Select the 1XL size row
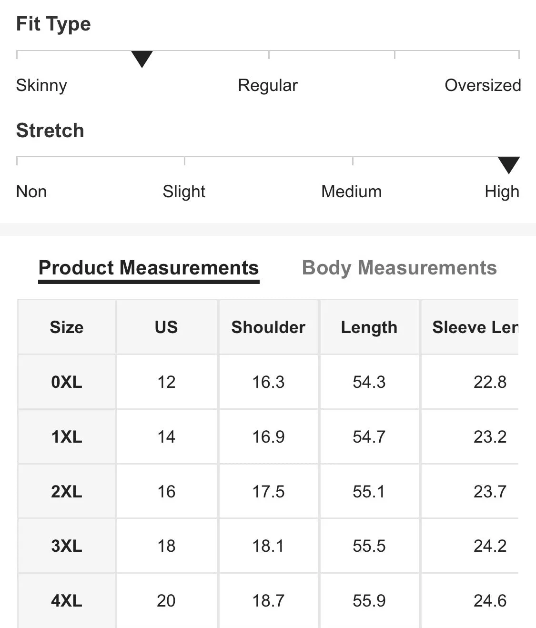The image size is (536, 628). pyautogui.click(x=268, y=436)
